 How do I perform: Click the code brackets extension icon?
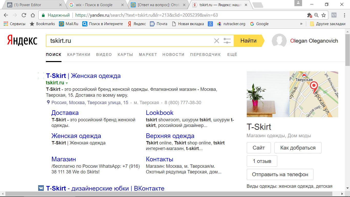pyautogui.click(x=334, y=15)
